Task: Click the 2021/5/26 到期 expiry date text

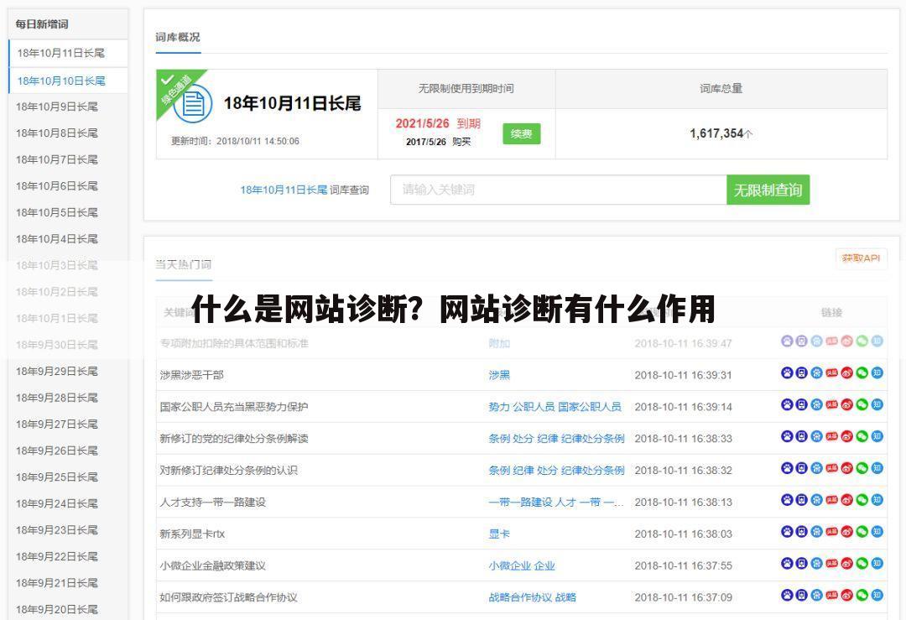Action: [438, 123]
